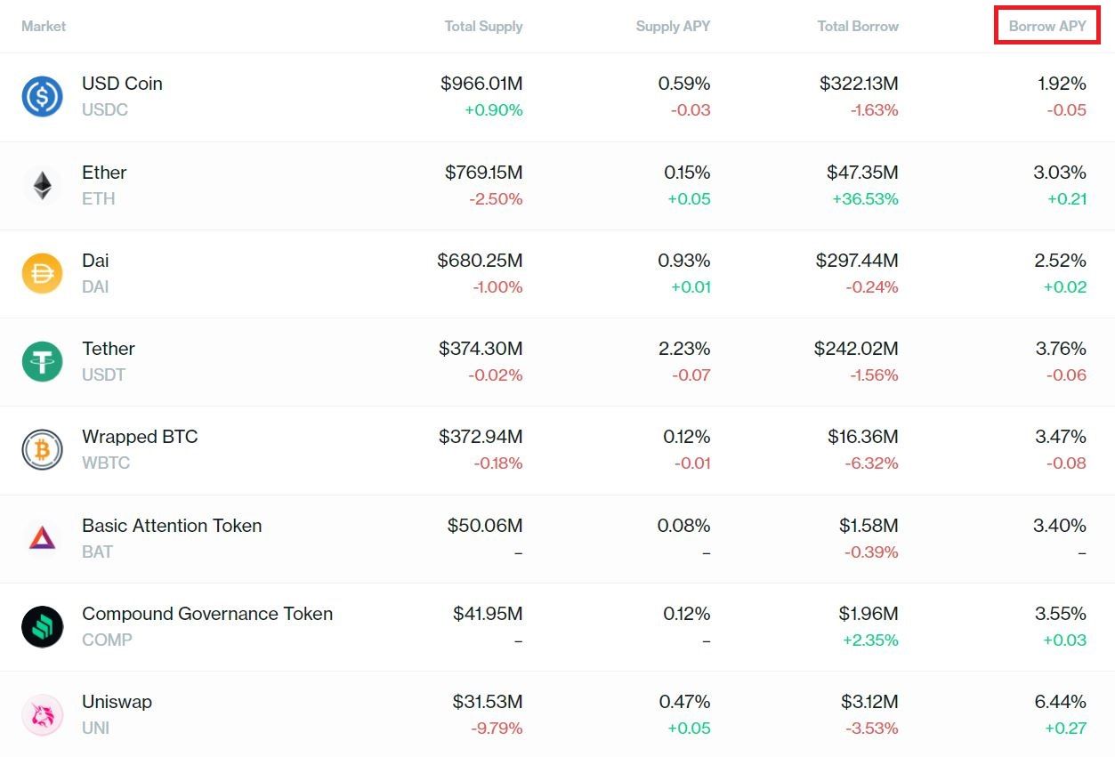Click the pink Uniswap unicorn icon
Image resolution: width=1115 pixels, height=757 pixels.
click(x=42, y=714)
